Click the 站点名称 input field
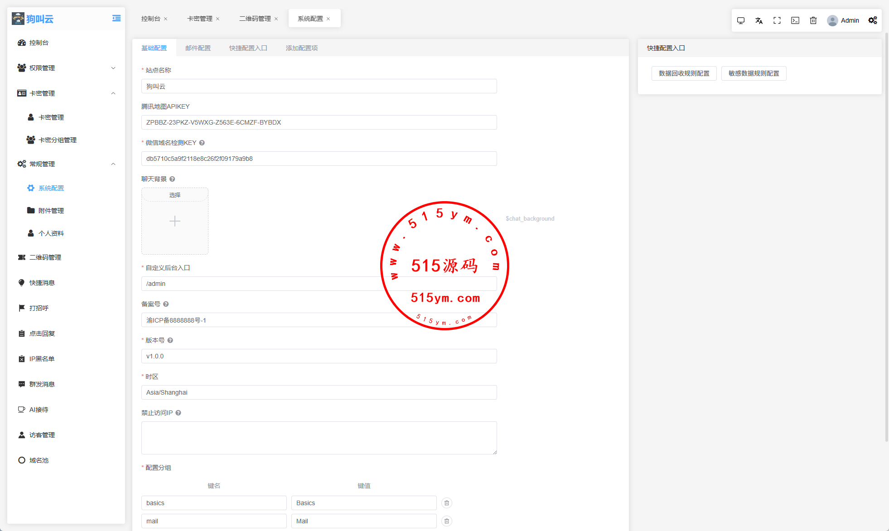The height and width of the screenshot is (531, 889). point(319,86)
